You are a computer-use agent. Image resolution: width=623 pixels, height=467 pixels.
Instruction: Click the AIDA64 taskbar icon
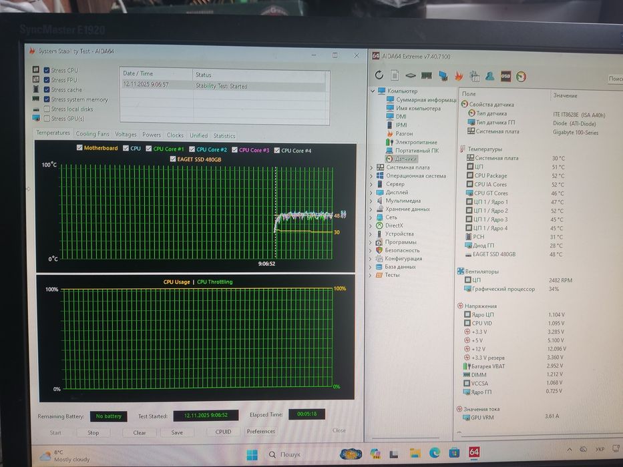(474, 452)
